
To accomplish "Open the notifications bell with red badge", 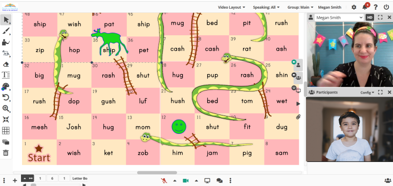I will 365,7.
